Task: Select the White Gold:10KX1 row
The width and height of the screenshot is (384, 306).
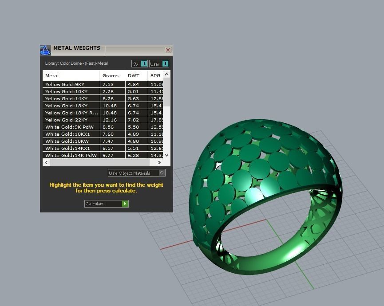Action: tap(103, 134)
